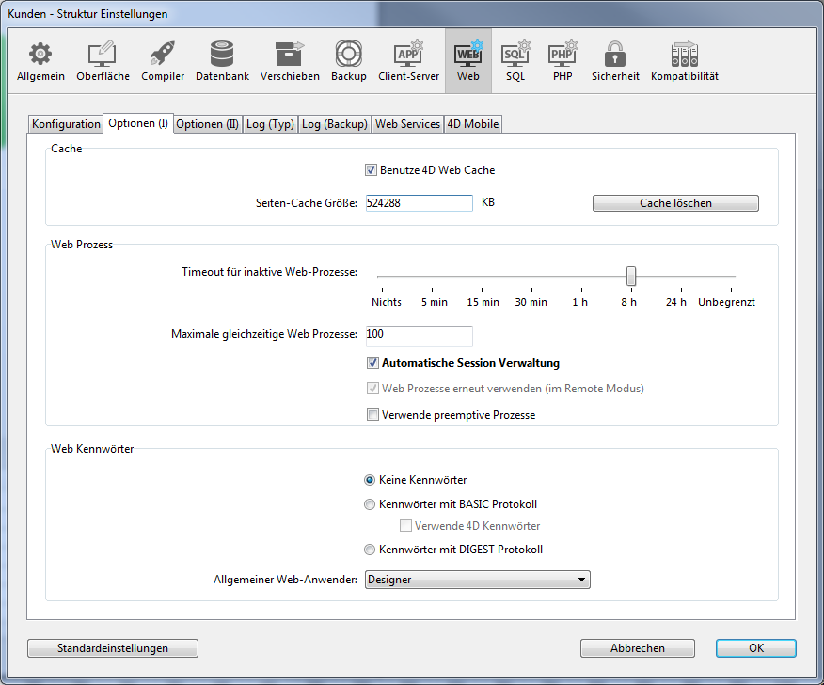Show the Kompatibilität settings

[x=684, y=62]
